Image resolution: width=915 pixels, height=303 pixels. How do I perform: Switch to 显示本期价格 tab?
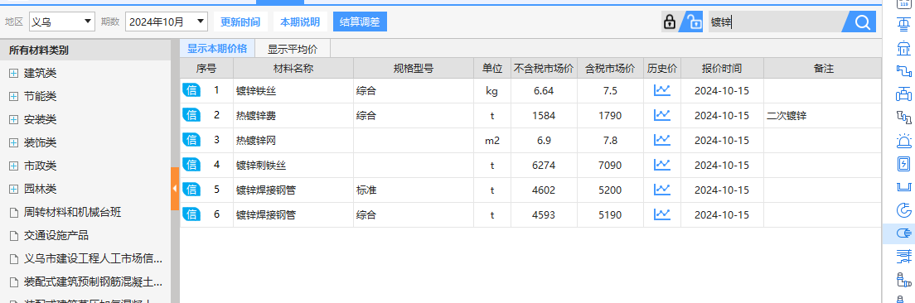click(217, 48)
